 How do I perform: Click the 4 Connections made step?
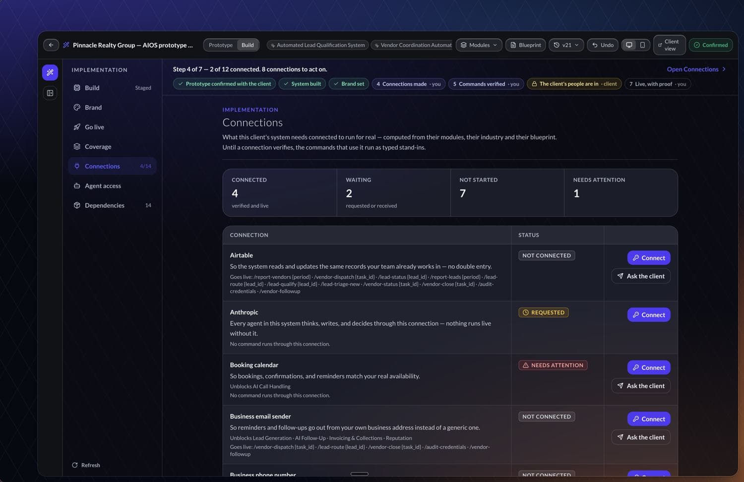click(x=408, y=84)
